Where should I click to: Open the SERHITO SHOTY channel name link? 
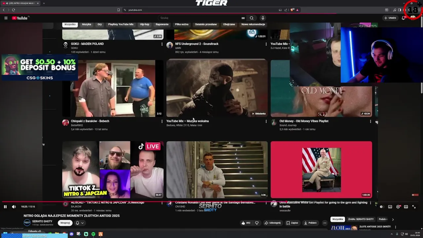[42, 221]
